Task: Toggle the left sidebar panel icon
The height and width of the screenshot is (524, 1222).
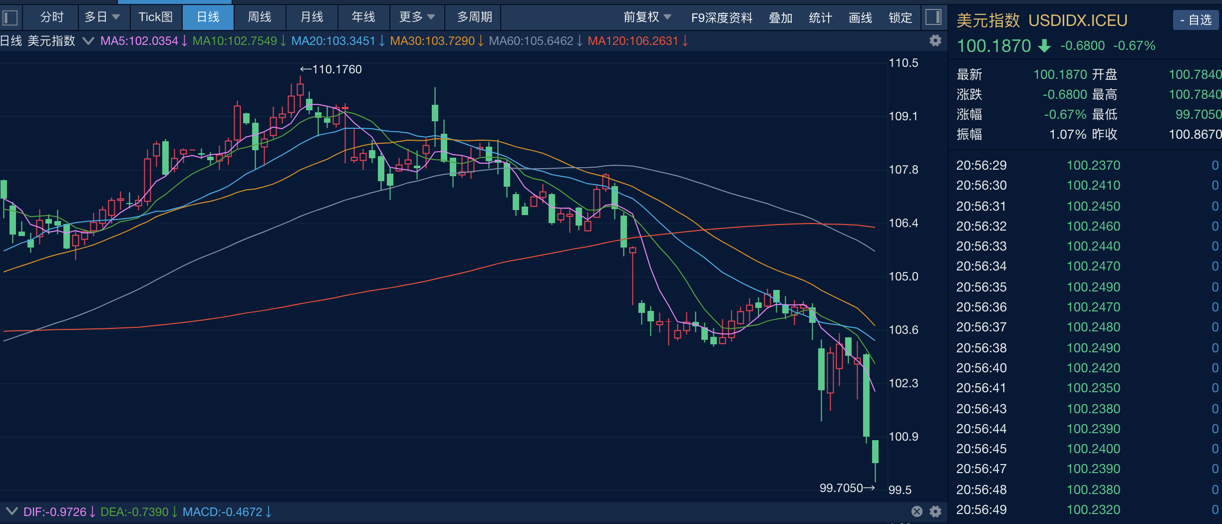Action: pyautogui.click(x=10, y=16)
